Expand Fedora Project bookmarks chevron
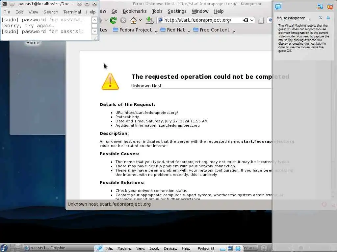The width and height of the screenshot is (337, 252). pyautogui.click(x=156, y=31)
